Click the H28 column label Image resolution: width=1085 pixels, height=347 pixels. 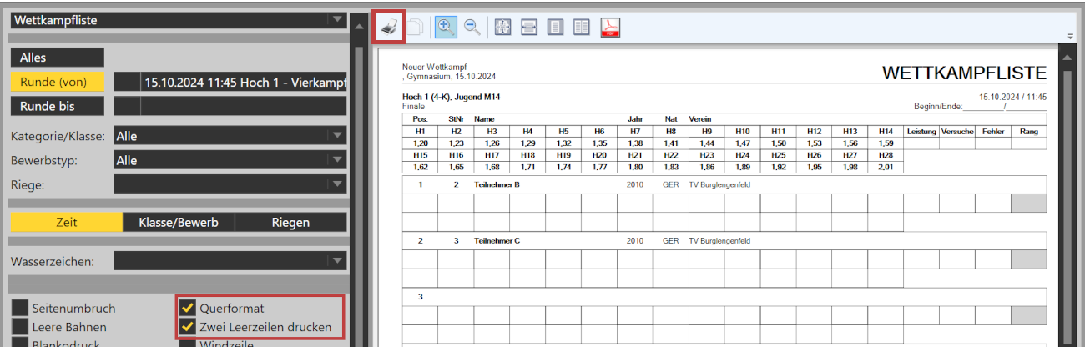click(x=885, y=155)
